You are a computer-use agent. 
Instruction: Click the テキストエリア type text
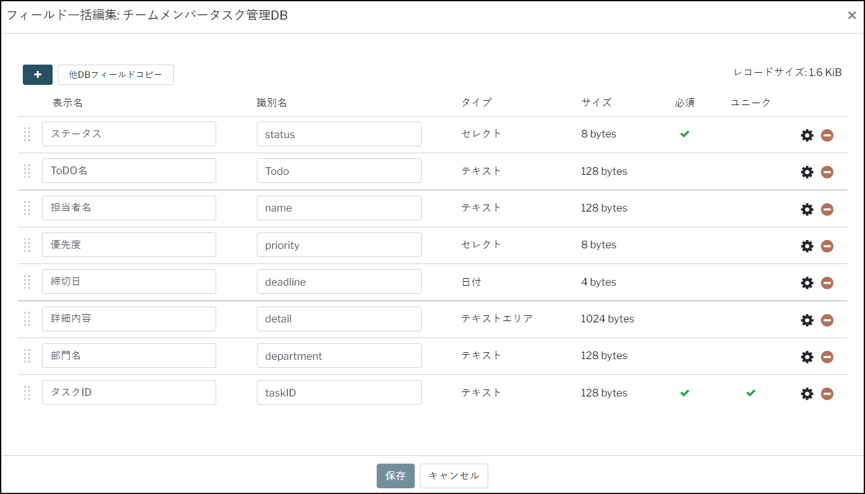coord(497,319)
